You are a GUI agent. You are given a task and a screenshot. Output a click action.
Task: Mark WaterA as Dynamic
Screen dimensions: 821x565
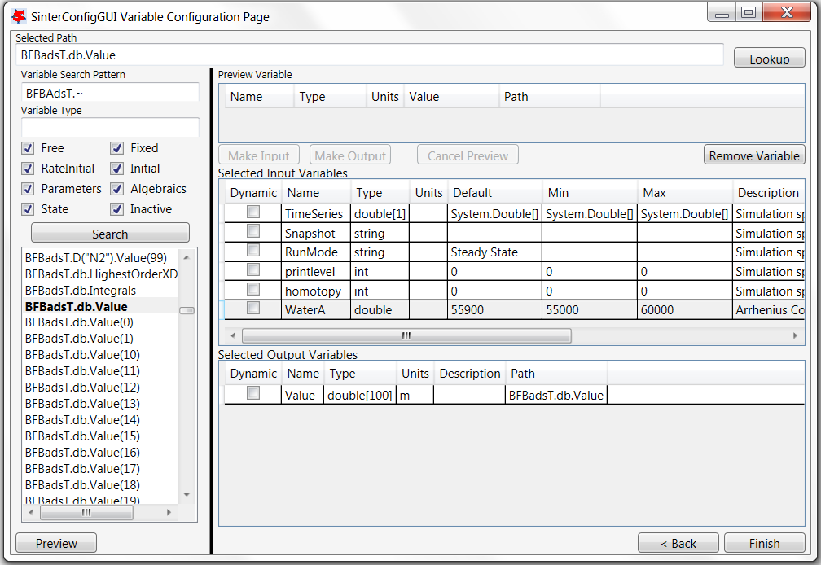[x=252, y=309]
